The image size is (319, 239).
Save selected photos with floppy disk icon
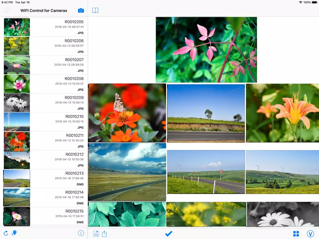click(x=96, y=233)
